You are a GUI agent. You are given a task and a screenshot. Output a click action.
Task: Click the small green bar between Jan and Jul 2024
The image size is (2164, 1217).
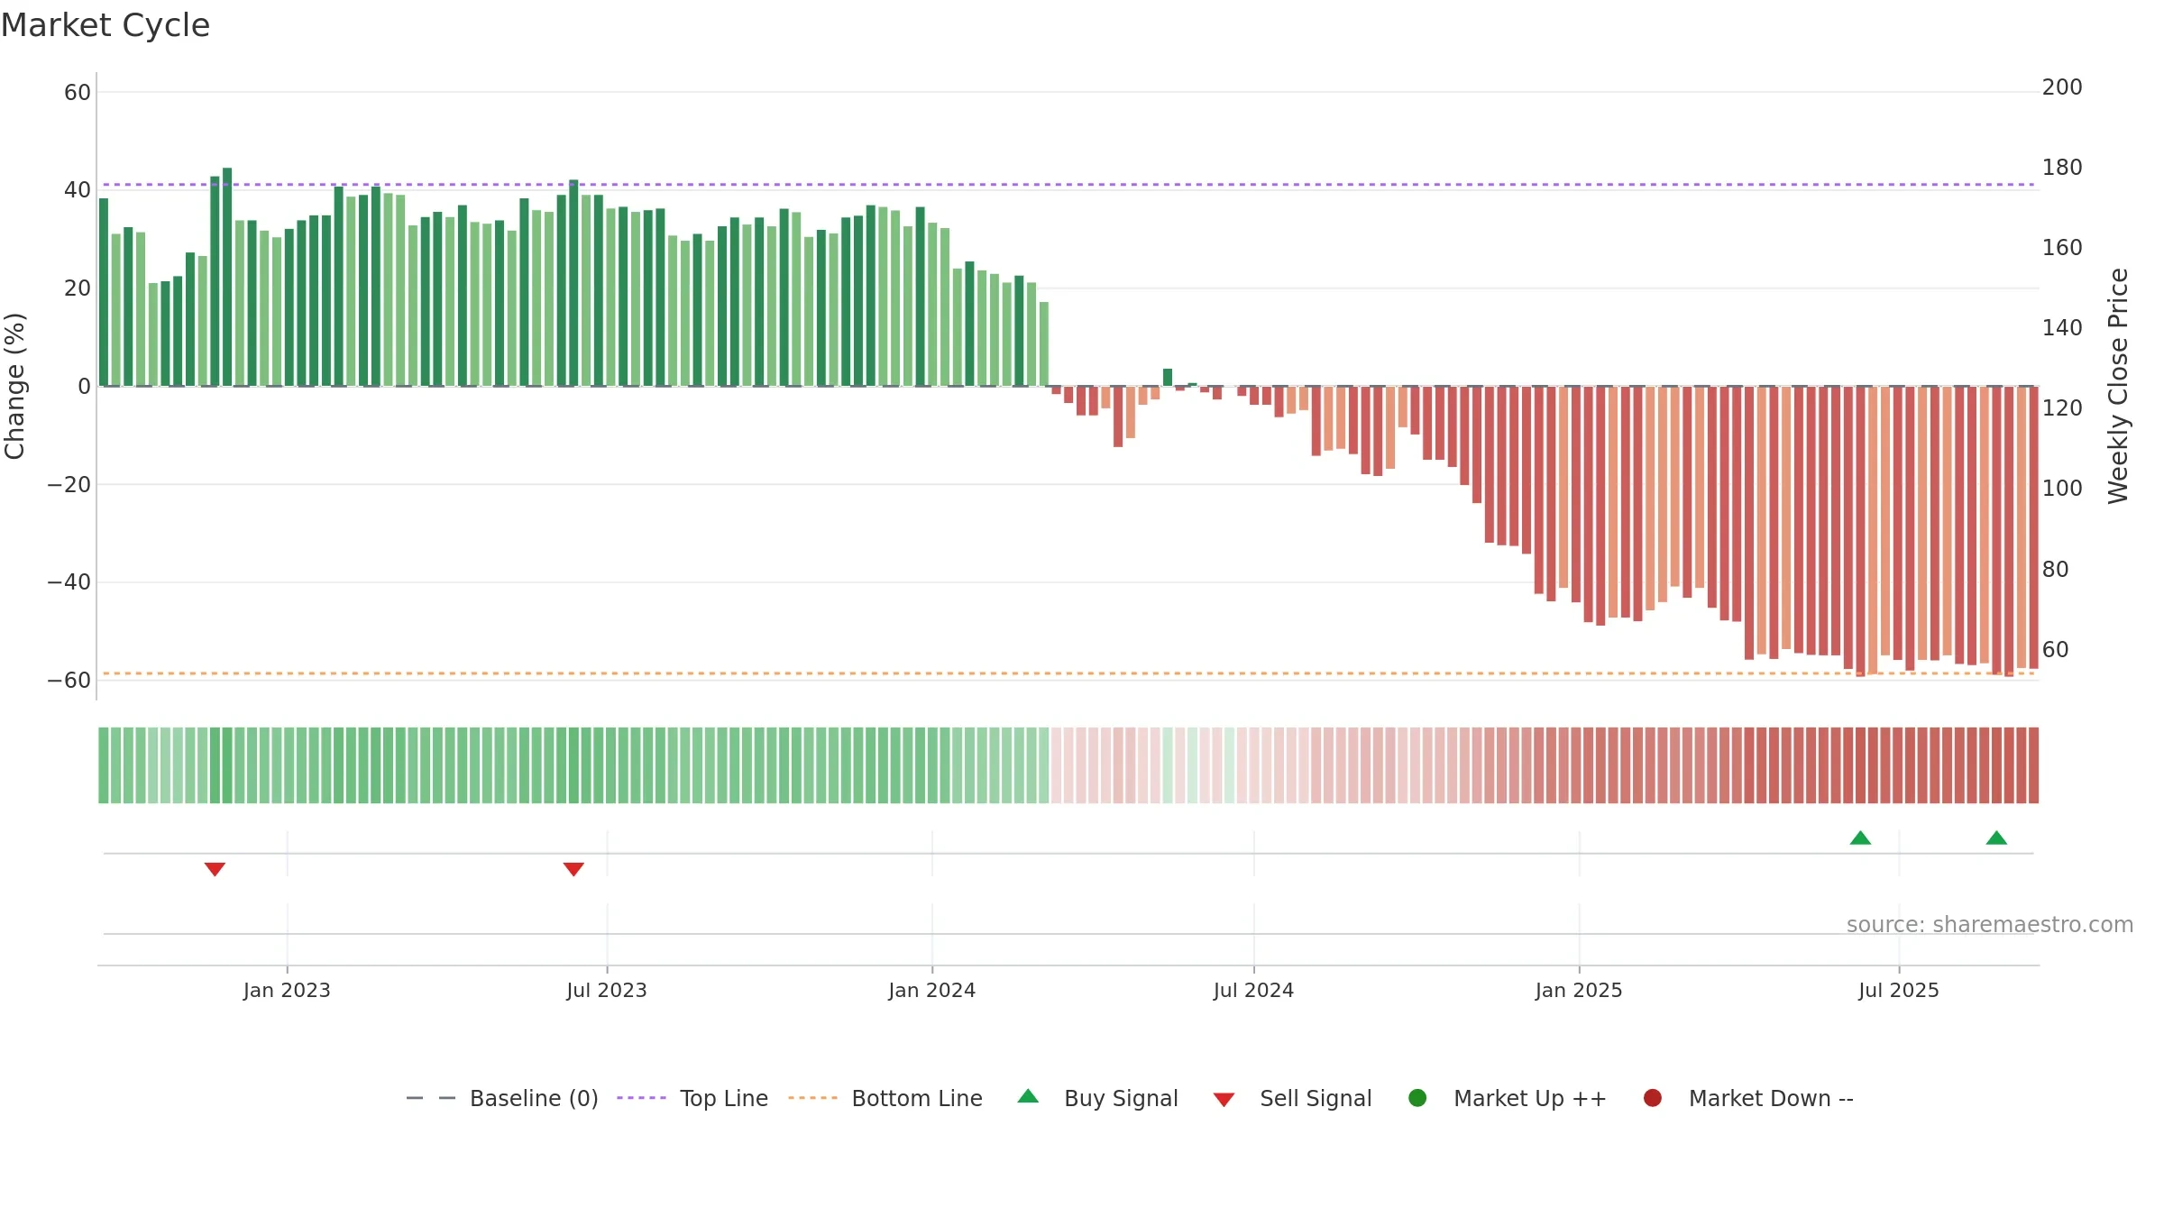[x=1168, y=378]
